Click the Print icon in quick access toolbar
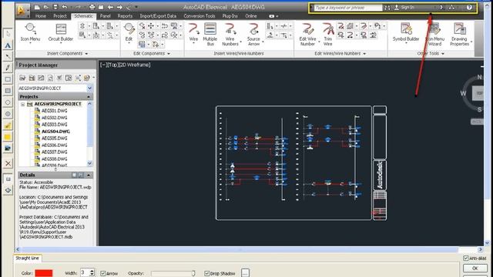The height and width of the screenshot is (277, 493). pyautogui.click(x=92, y=7)
